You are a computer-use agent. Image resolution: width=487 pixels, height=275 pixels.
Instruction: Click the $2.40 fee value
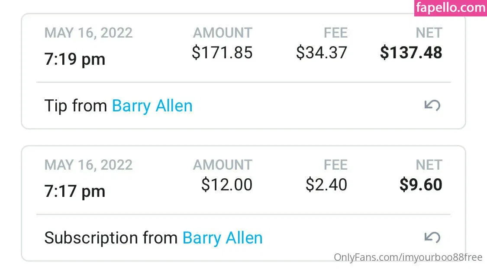[326, 185]
